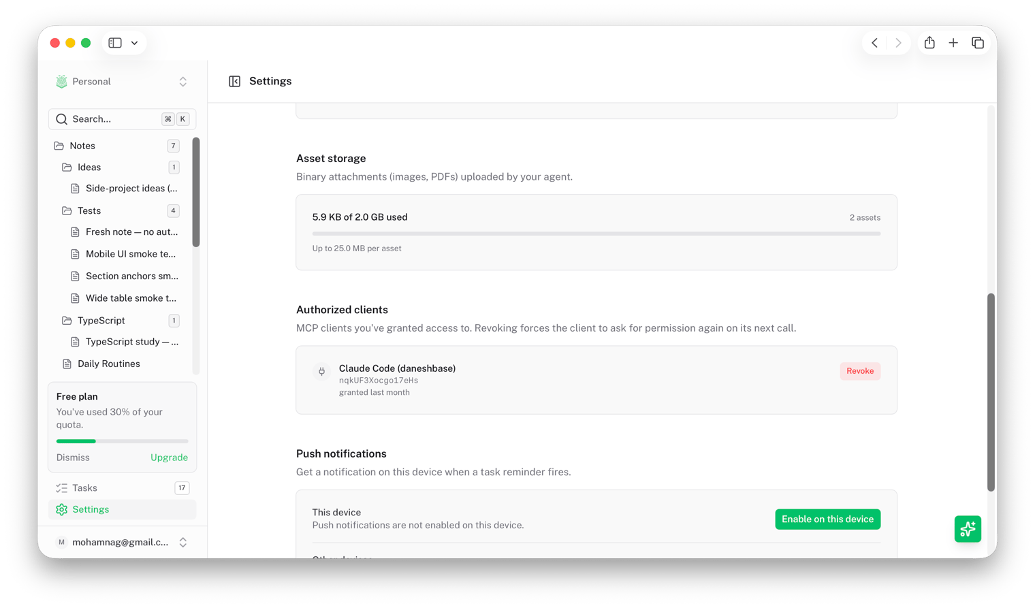This screenshot has height=608, width=1035.
Task: Click the Tasks checklist icon
Action: (x=62, y=488)
